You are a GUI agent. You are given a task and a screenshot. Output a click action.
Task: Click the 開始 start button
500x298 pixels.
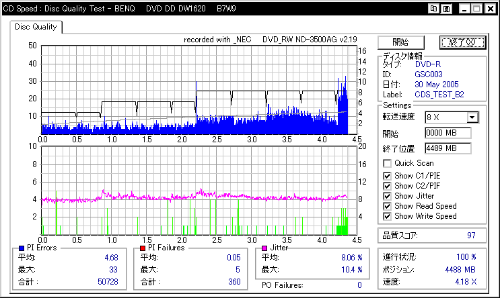pos(401,42)
